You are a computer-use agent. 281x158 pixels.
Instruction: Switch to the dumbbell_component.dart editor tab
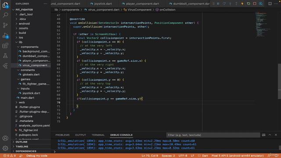pos(189,4)
